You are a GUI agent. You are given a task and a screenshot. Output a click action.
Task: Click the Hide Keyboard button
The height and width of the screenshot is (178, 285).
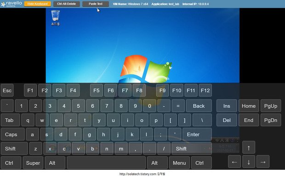tap(37, 4)
